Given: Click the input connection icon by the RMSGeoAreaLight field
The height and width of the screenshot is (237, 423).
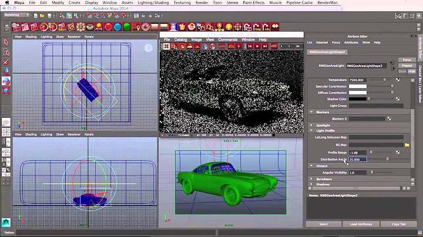Looking at the screenshot, I should pyautogui.click(x=392, y=63).
